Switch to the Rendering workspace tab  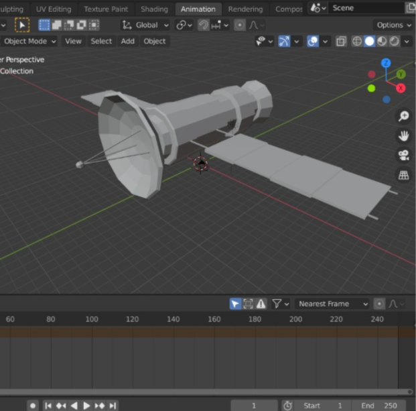tap(245, 9)
